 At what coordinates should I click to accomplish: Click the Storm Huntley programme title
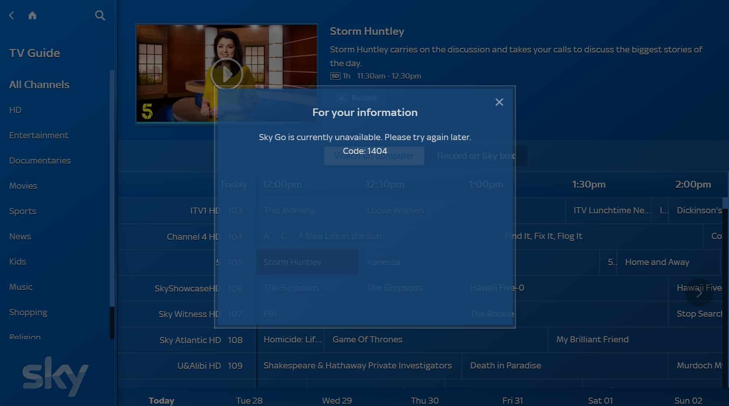click(x=367, y=31)
